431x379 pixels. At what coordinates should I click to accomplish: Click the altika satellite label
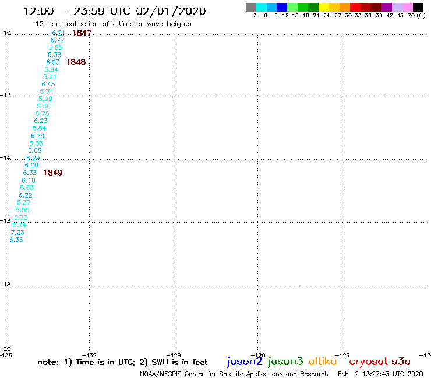pyautogui.click(x=323, y=361)
